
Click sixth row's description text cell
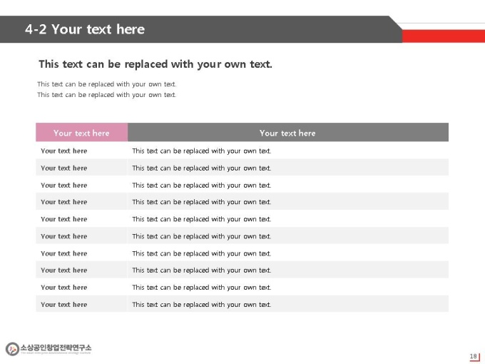pyautogui.click(x=288, y=236)
